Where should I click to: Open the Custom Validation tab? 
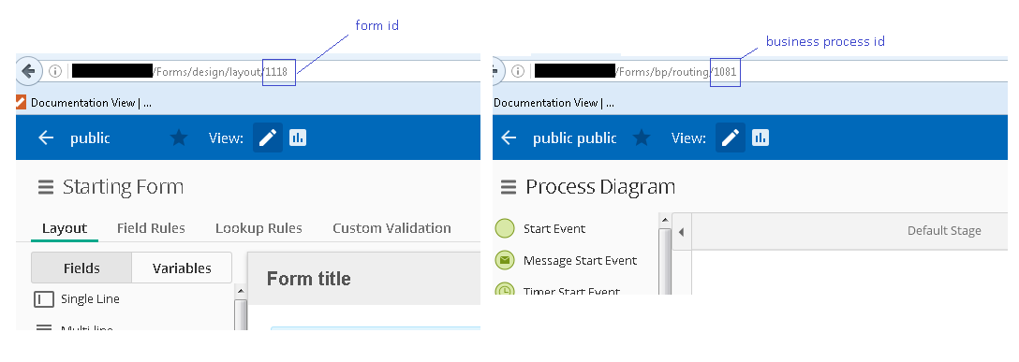pos(391,228)
